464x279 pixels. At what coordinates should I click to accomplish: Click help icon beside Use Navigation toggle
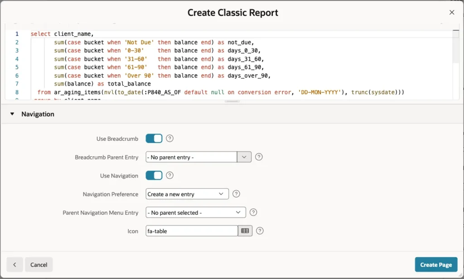(x=169, y=175)
